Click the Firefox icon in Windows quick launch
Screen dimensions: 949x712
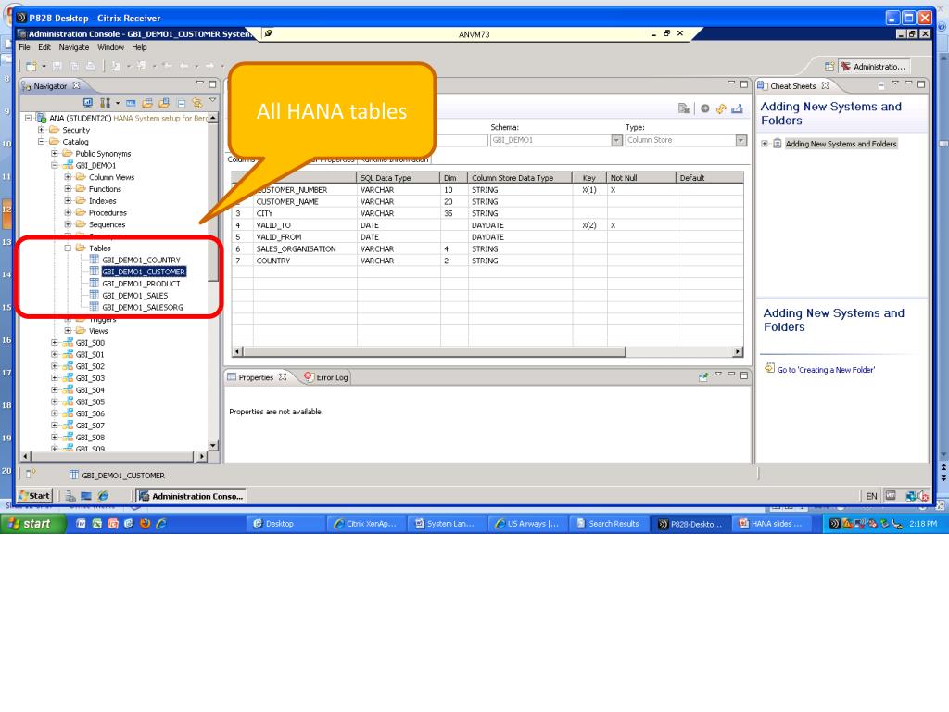[145, 524]
